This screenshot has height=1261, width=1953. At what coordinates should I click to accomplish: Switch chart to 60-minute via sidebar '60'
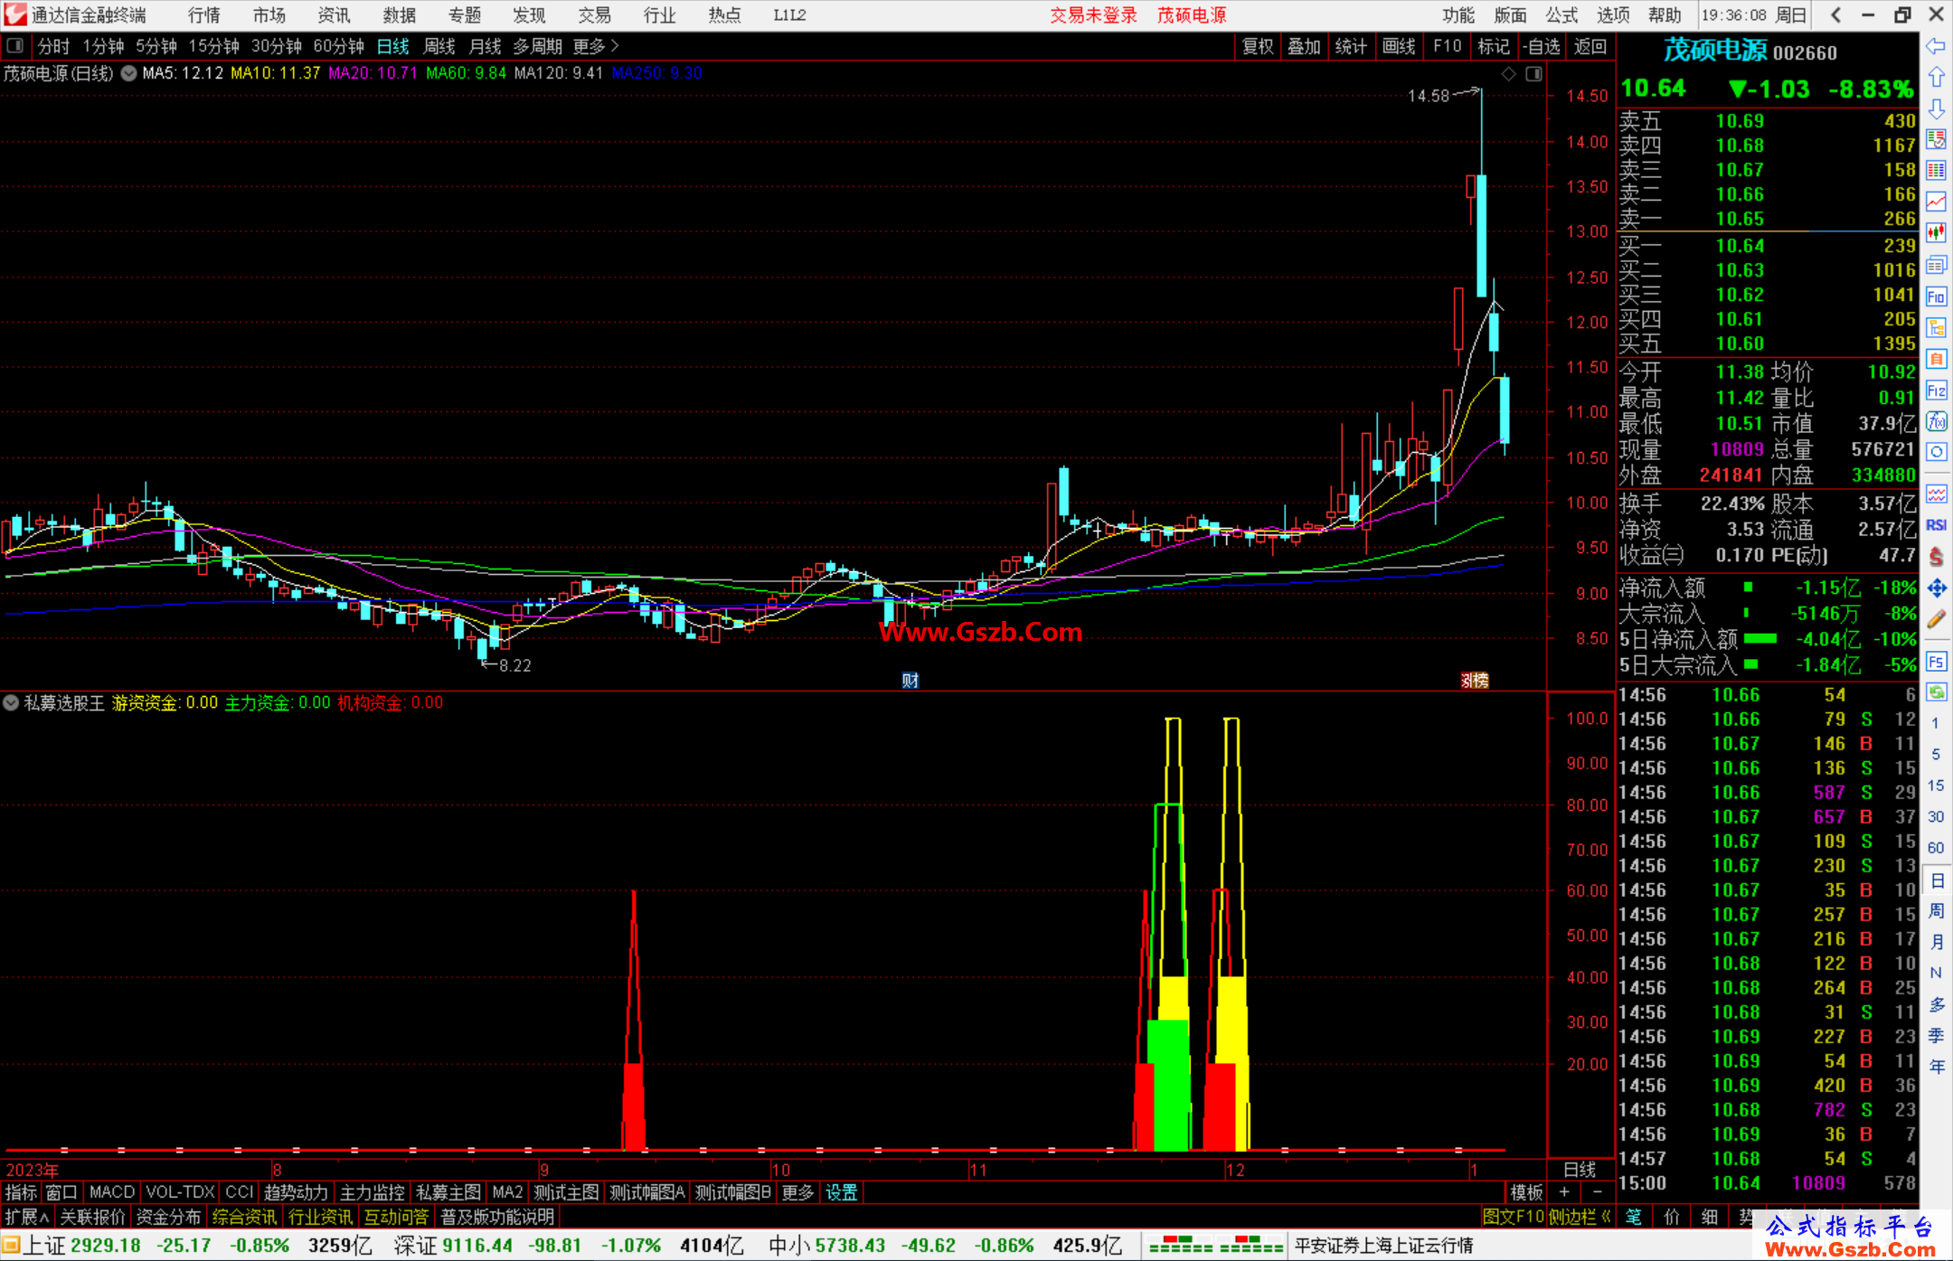coord(1936,848)
